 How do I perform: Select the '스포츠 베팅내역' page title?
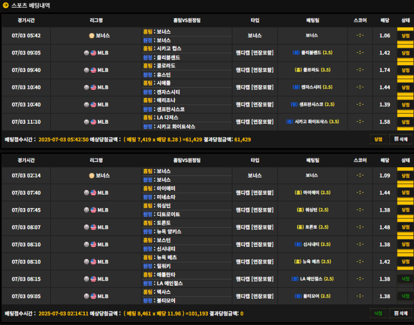(x=31, y=5)
